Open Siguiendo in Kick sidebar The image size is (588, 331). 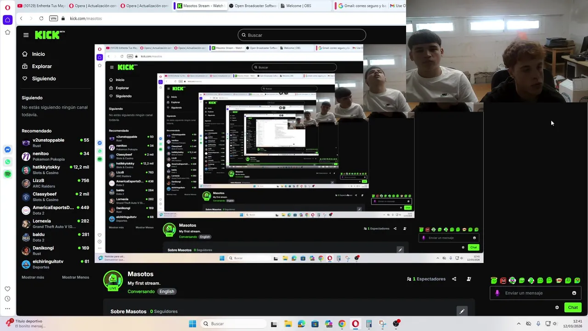(x=39, y=79)
